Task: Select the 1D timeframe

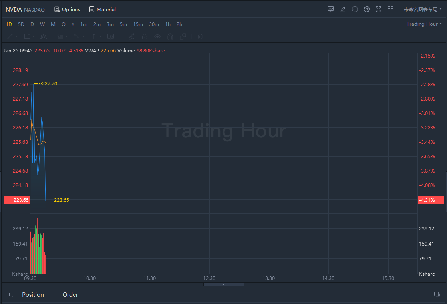Action: [x=9, y=24]
